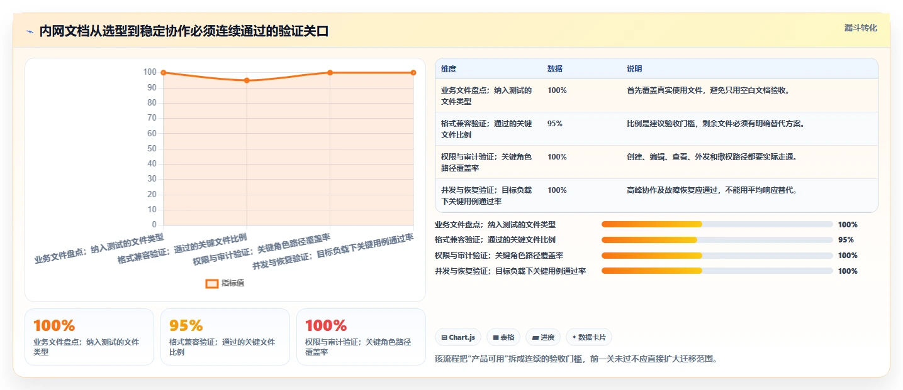Click the 100% table value in 业务文件盘点 row

(557, 90)
